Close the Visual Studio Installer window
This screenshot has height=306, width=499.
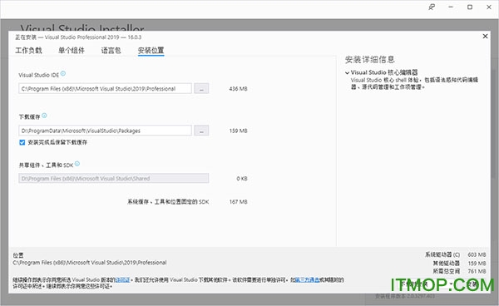(x=489, y=7)
